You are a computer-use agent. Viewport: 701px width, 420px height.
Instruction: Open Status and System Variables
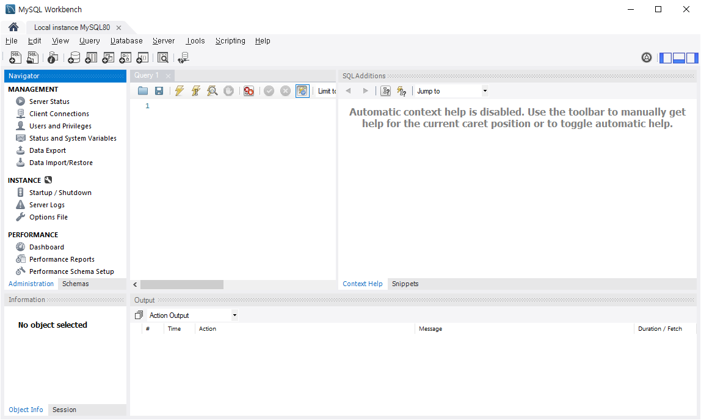pos(73,138)
